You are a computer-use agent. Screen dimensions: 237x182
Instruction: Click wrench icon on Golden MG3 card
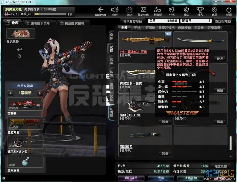168,34
